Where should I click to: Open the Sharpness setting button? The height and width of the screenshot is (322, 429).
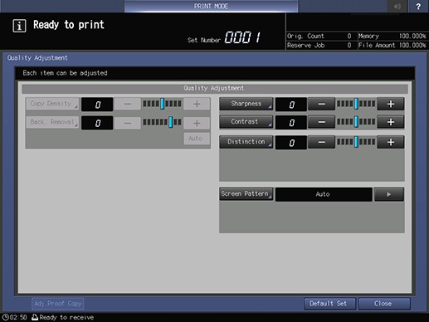click(x=246, y=104)
